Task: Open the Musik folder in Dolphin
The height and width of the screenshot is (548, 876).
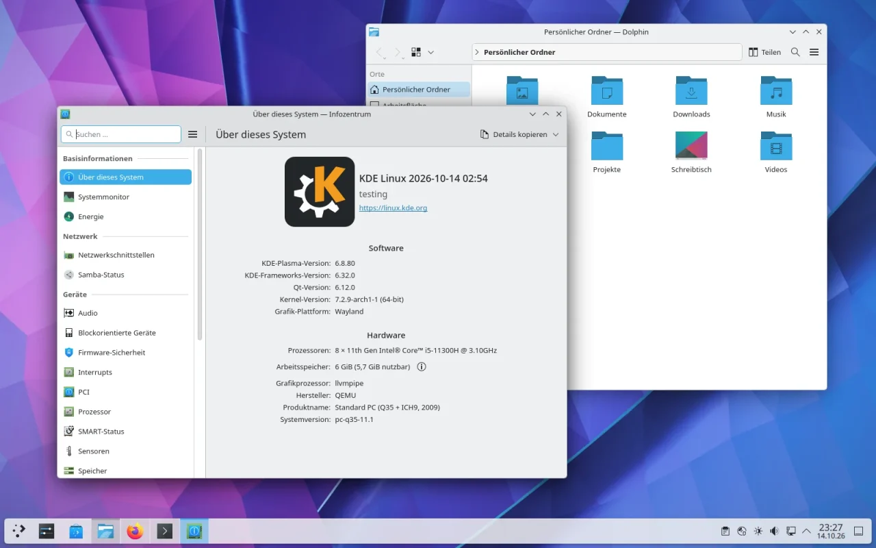Action: click(x=776, y=97)
